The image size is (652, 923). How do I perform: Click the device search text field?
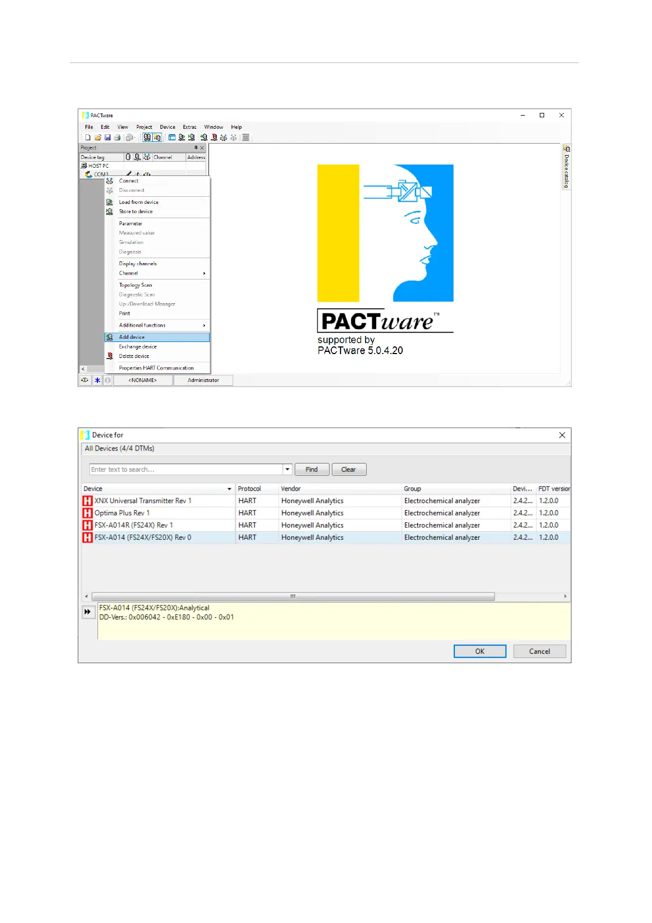186,470
